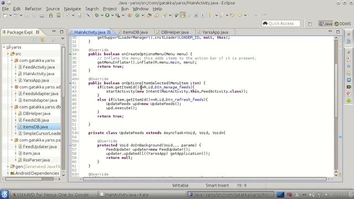Open the Run dropdown arrow
This screenshot has height=199, width=354.
(x=112, y=15)
